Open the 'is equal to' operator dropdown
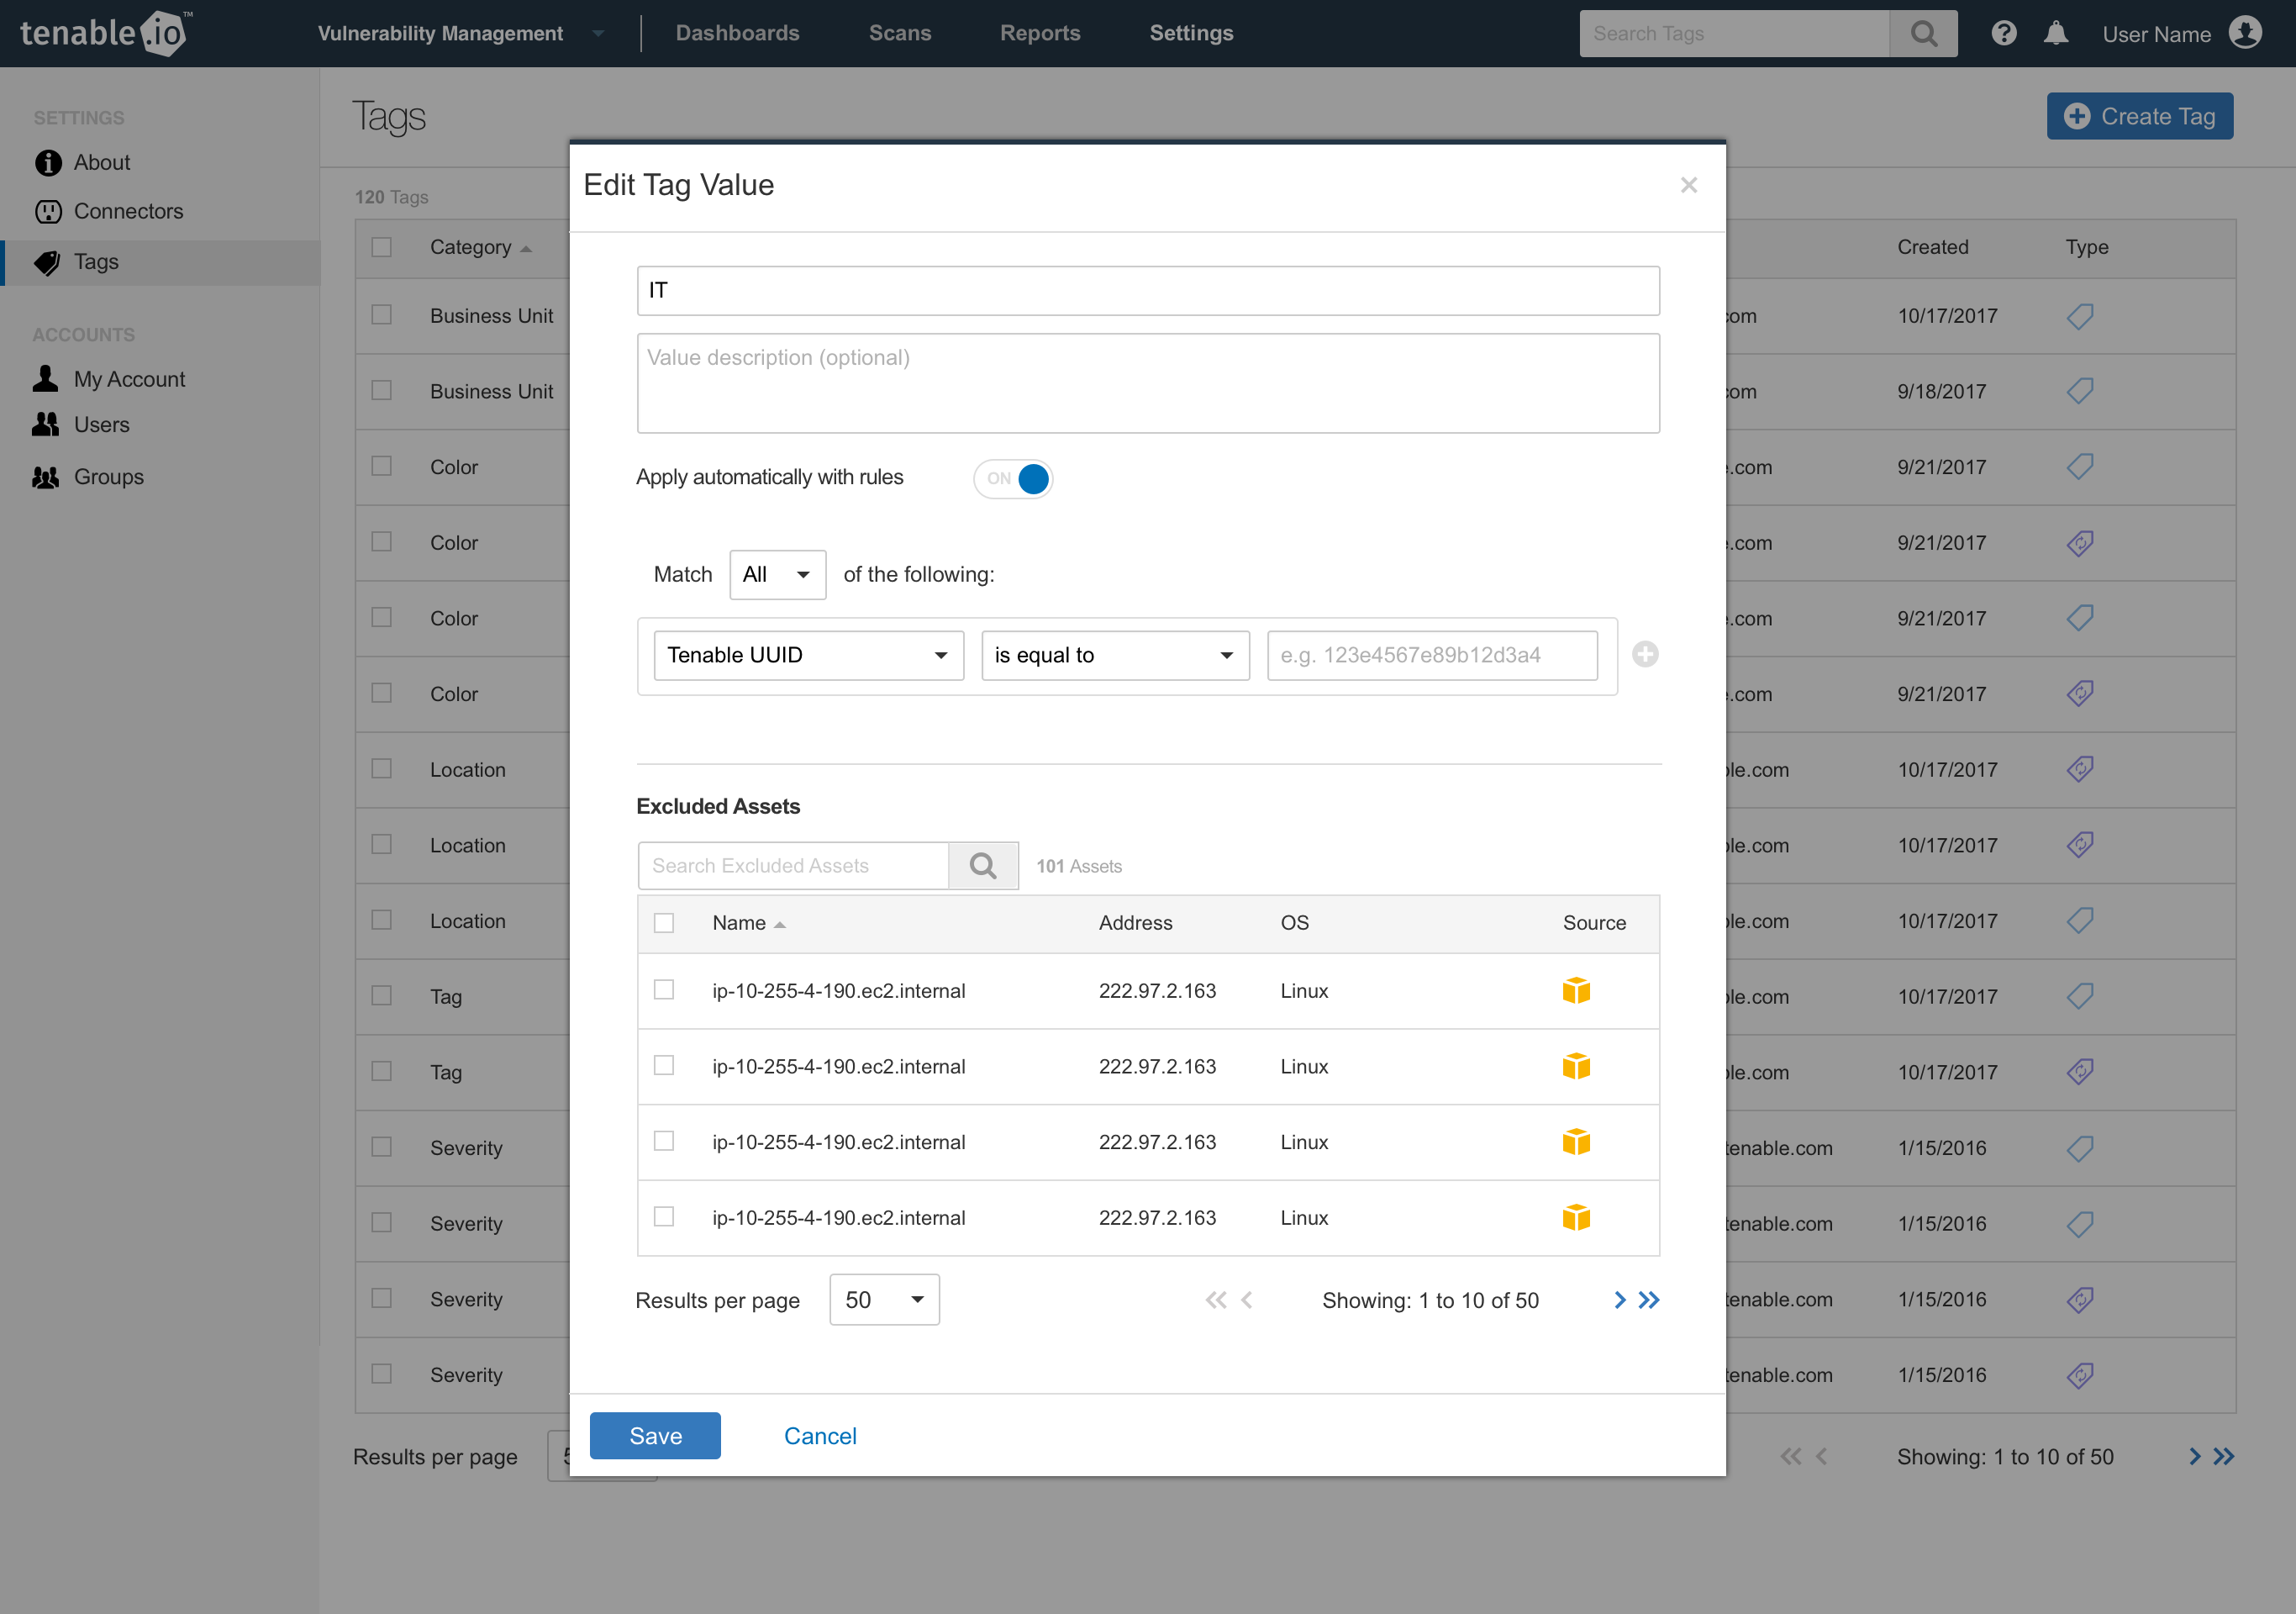 click(x=1114, y=656)
